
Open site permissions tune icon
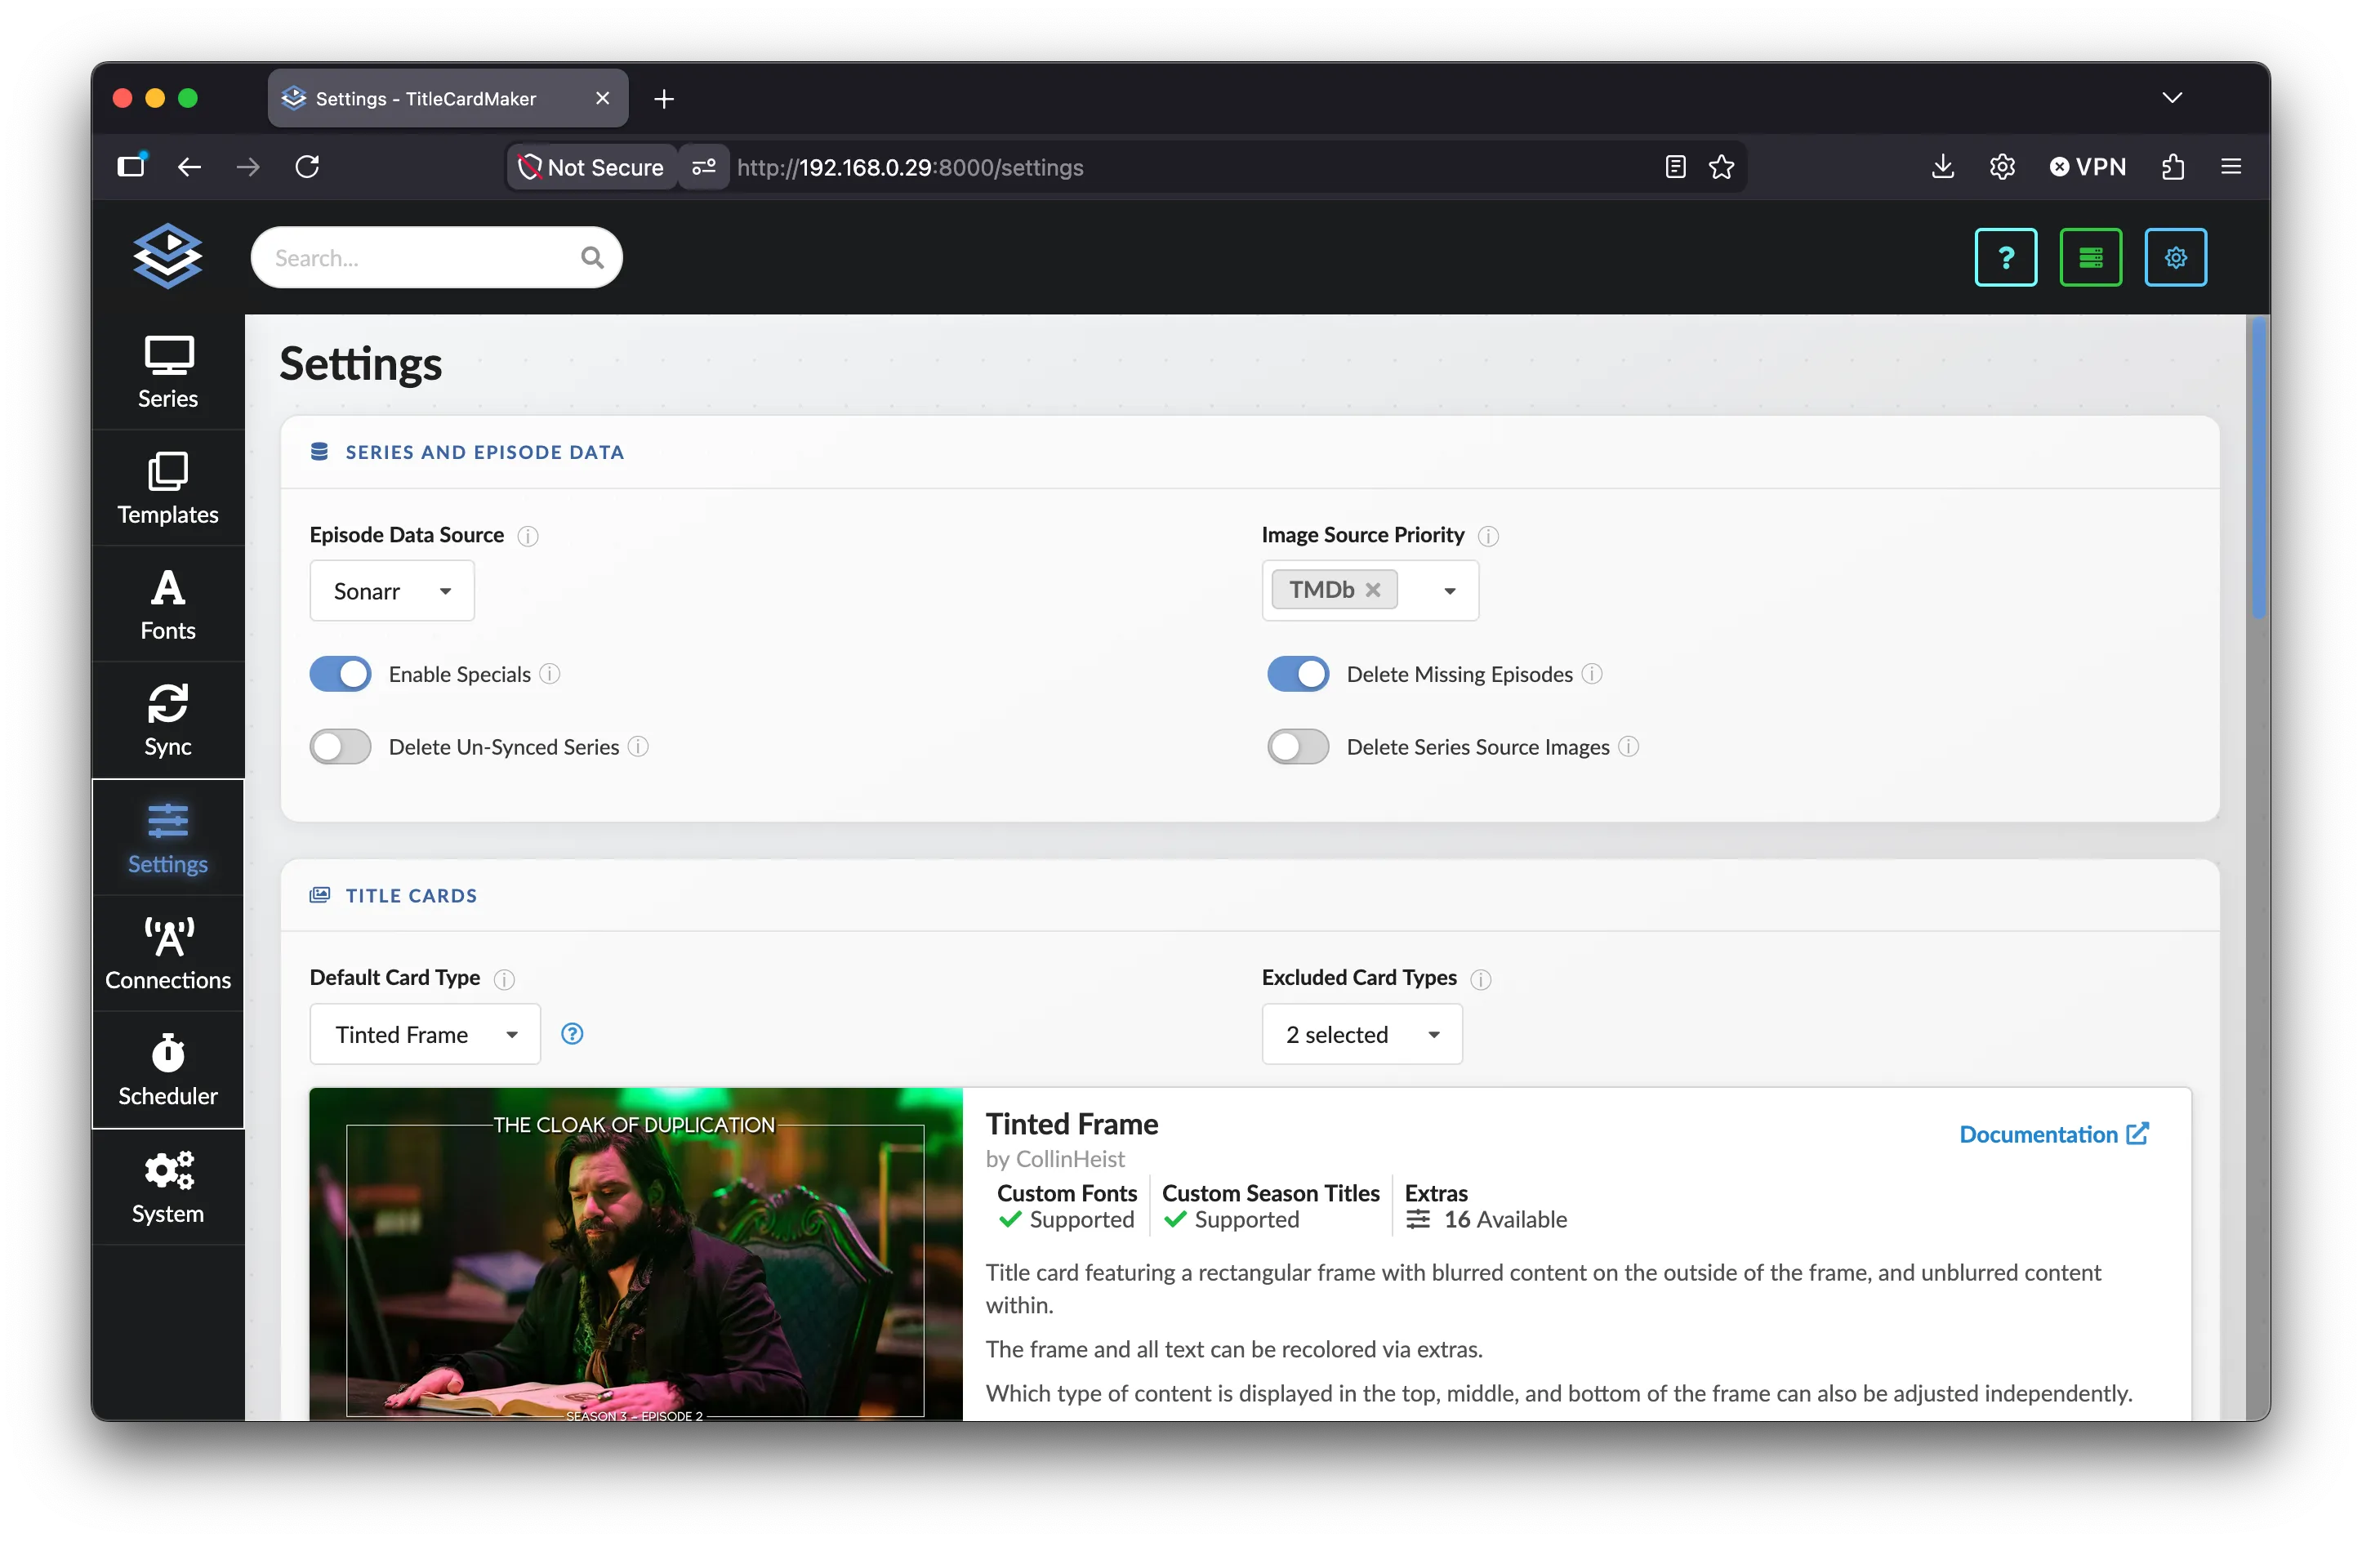[704, 167]
